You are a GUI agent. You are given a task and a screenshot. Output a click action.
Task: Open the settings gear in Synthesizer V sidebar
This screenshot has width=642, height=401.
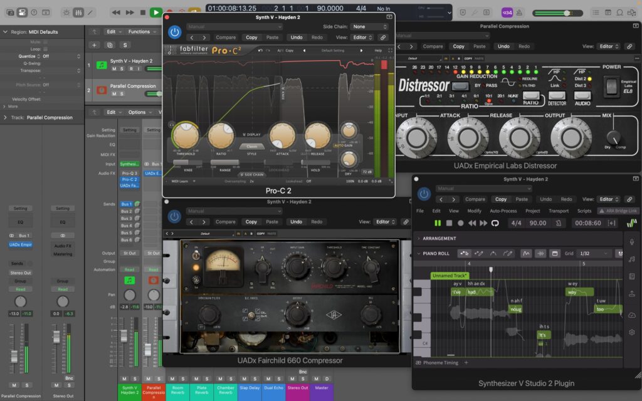pos(631,332)
